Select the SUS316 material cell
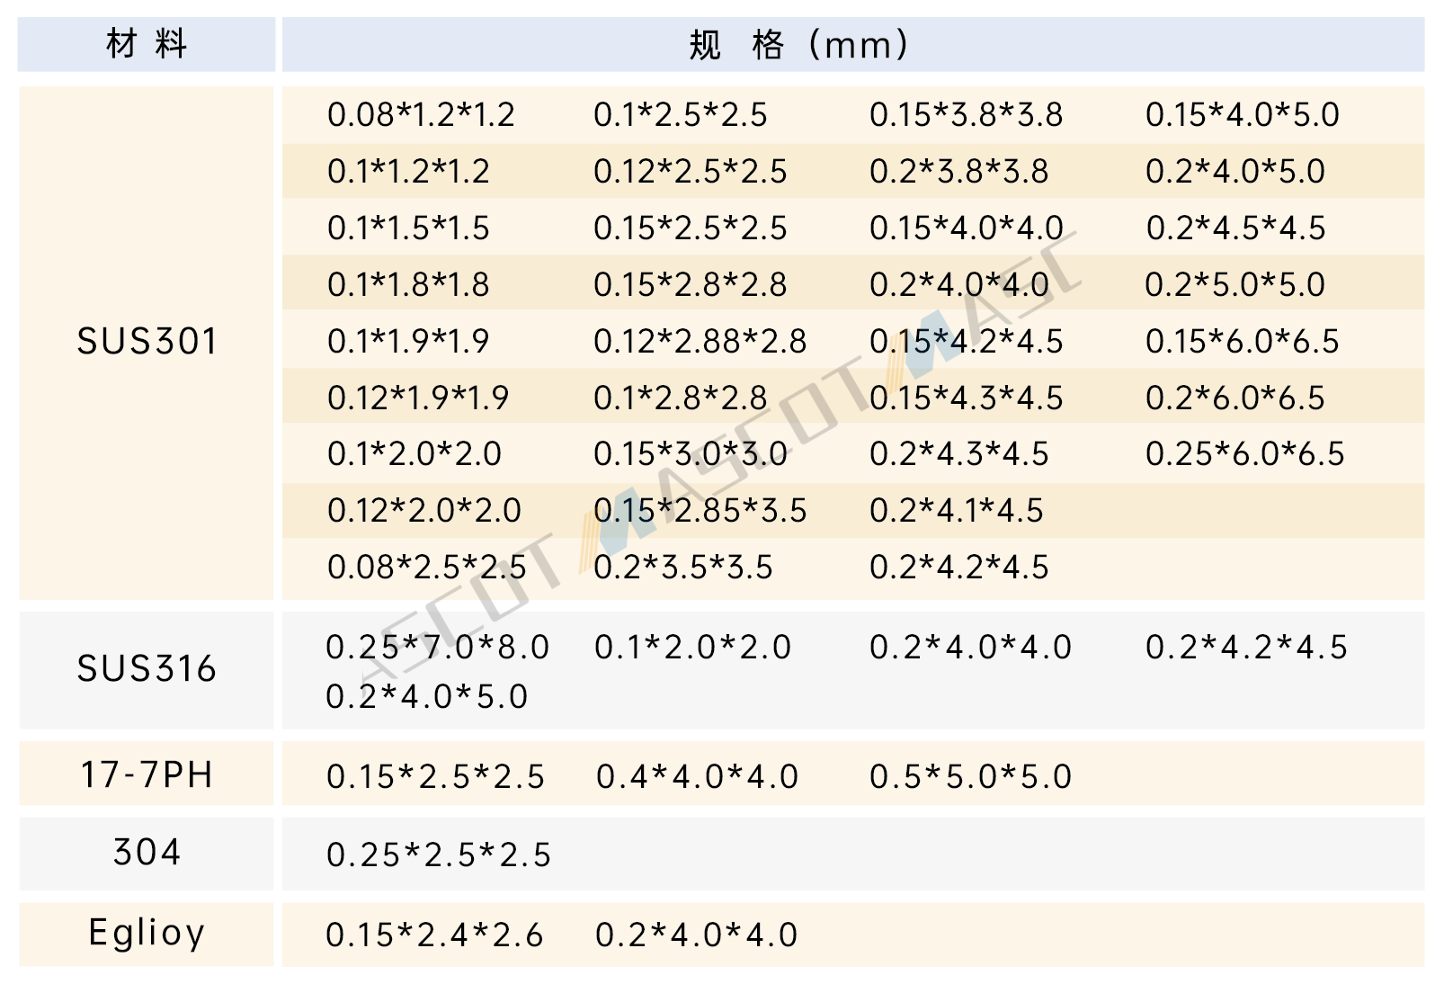The height and width of the screenshot is (993, 1444). pos(147,669)
